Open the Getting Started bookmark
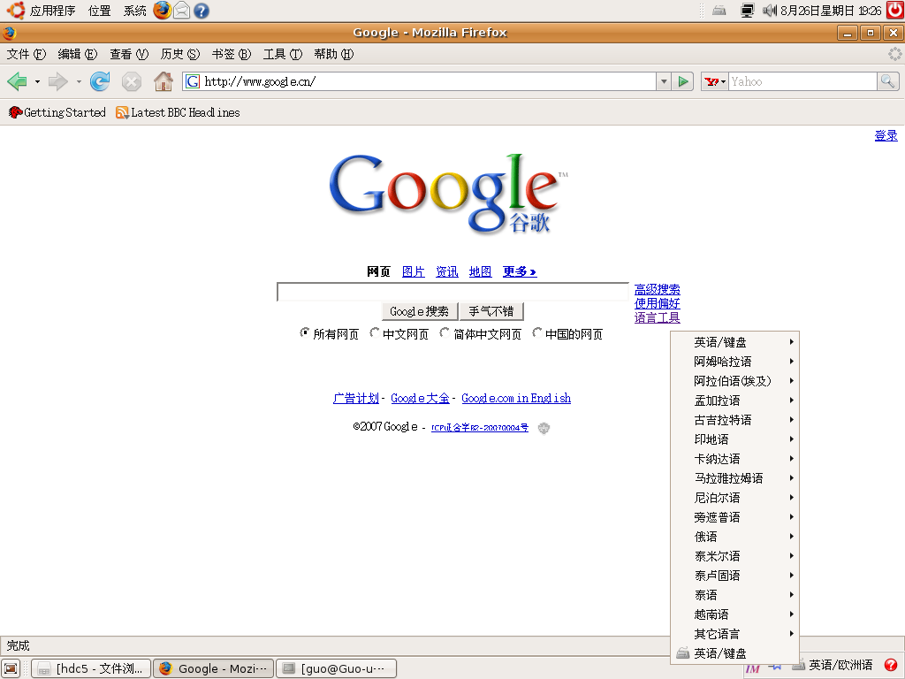The height and width of the screenshot is (679, 905). coord(57,112)
